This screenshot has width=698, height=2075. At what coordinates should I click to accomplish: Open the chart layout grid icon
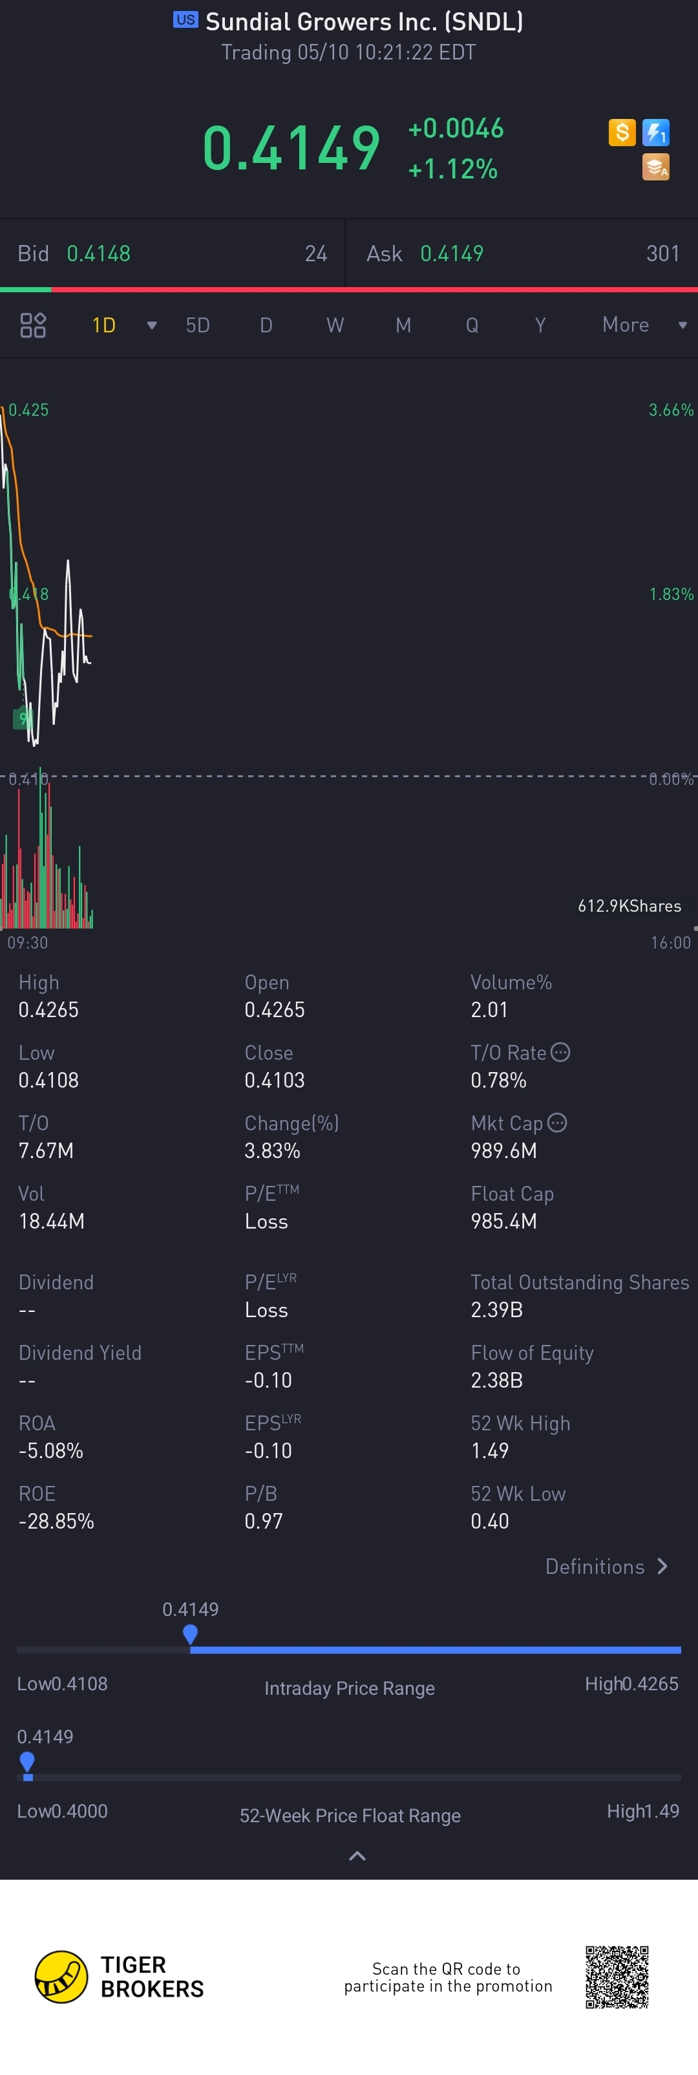[33, 325]
